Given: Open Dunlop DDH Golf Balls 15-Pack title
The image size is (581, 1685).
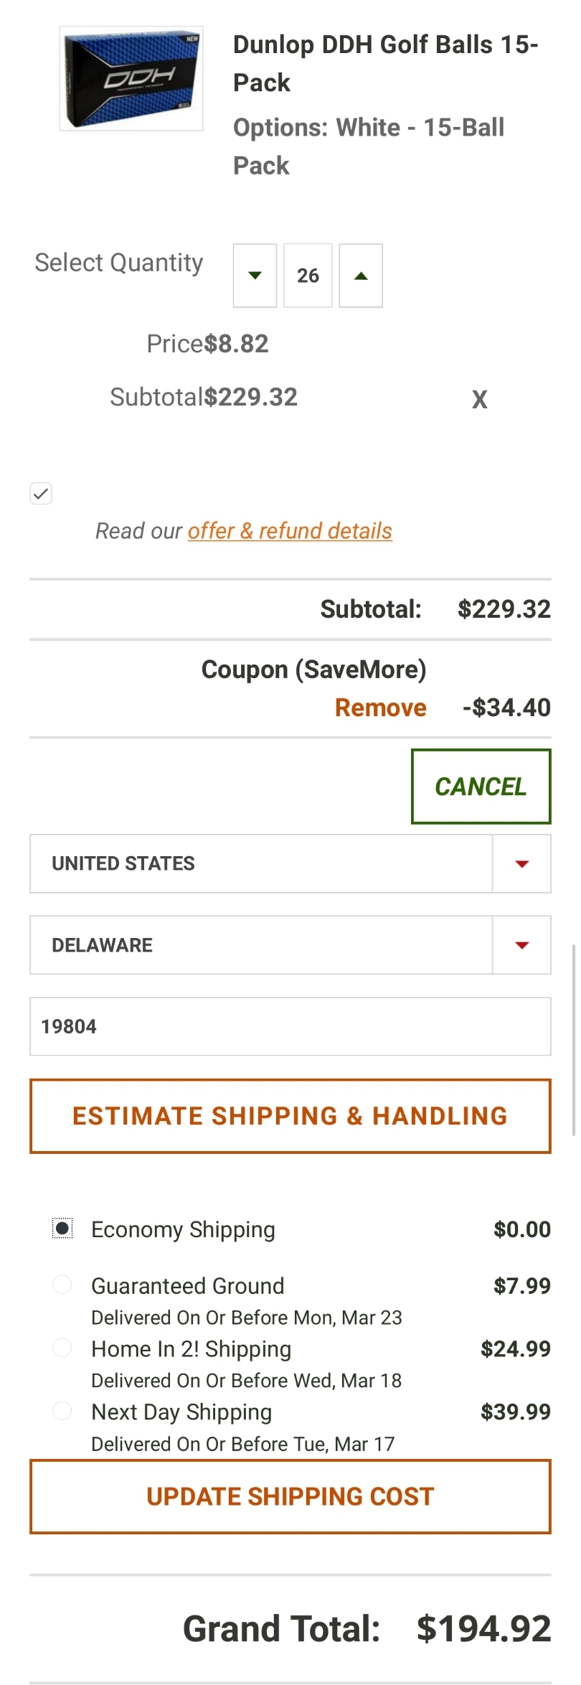Looking at the screenshot, I should (x=385, y=63).
